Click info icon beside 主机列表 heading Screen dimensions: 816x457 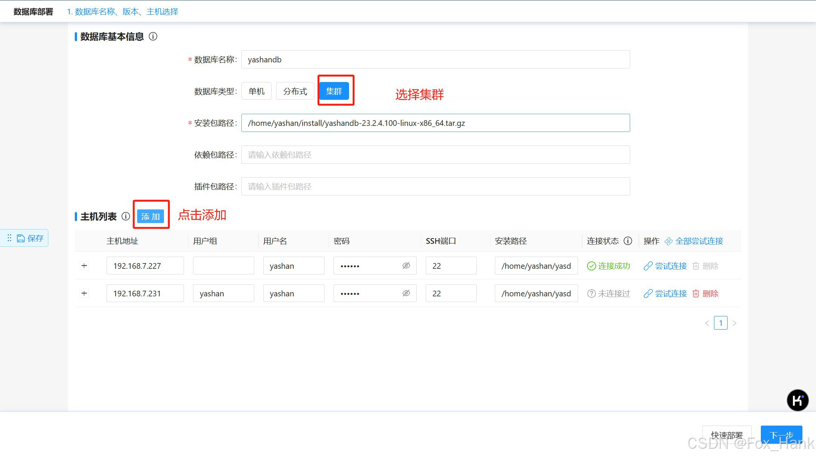click(126, 216)
